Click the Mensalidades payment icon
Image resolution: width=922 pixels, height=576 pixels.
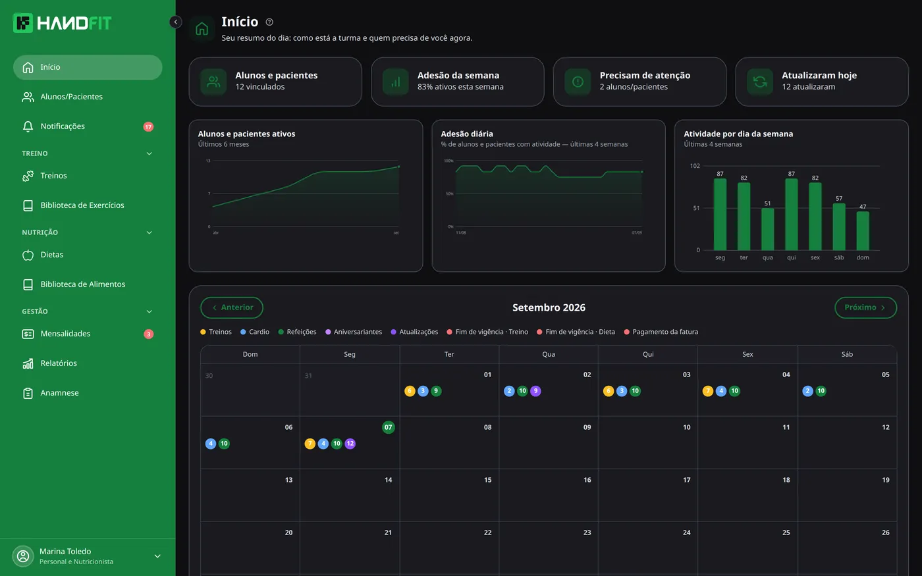coord(28,334)
